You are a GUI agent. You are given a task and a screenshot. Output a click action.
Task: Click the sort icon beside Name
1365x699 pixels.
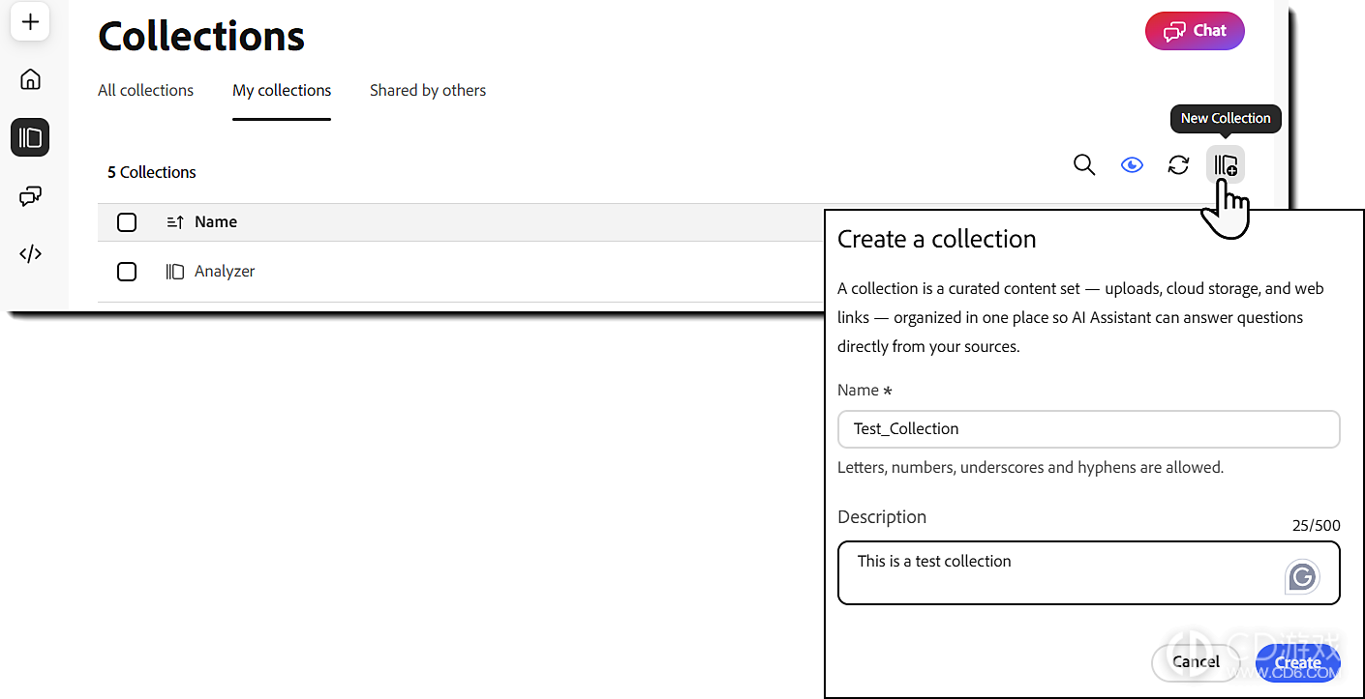(x=175, y=222)
